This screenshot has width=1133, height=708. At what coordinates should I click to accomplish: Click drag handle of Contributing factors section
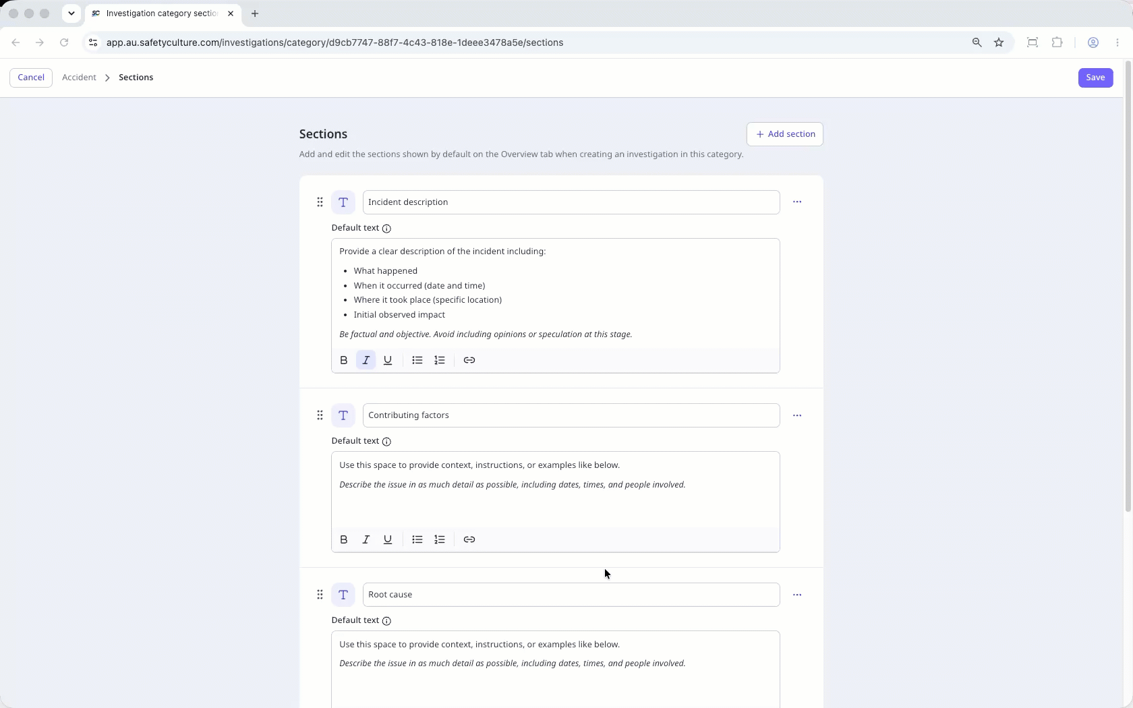click(x=320, y=415)
